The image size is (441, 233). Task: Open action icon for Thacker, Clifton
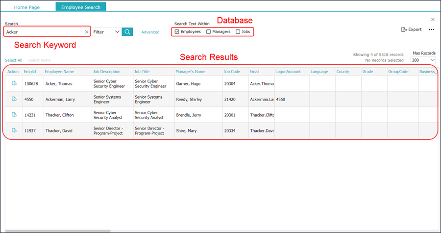coord(14,114)
